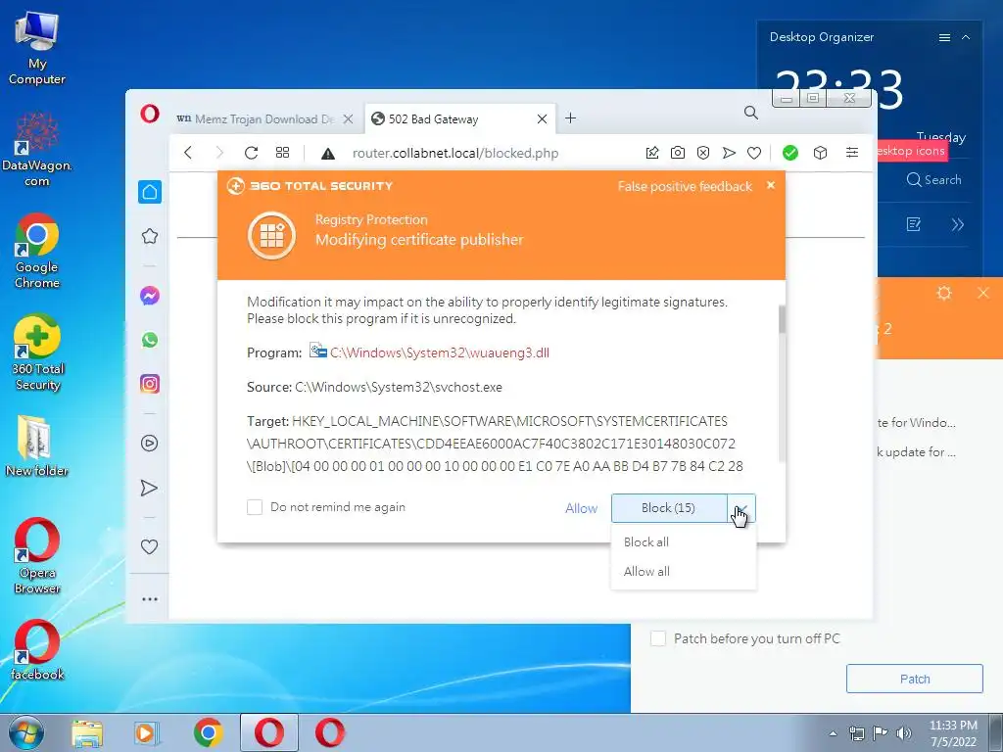1003x752 pixels.
Task: Add page to bookmarks with heart icon
Action: 754,153
